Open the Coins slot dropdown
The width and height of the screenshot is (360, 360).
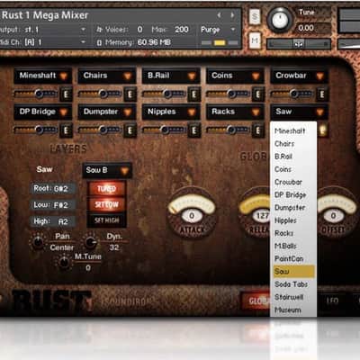point(235,76)
